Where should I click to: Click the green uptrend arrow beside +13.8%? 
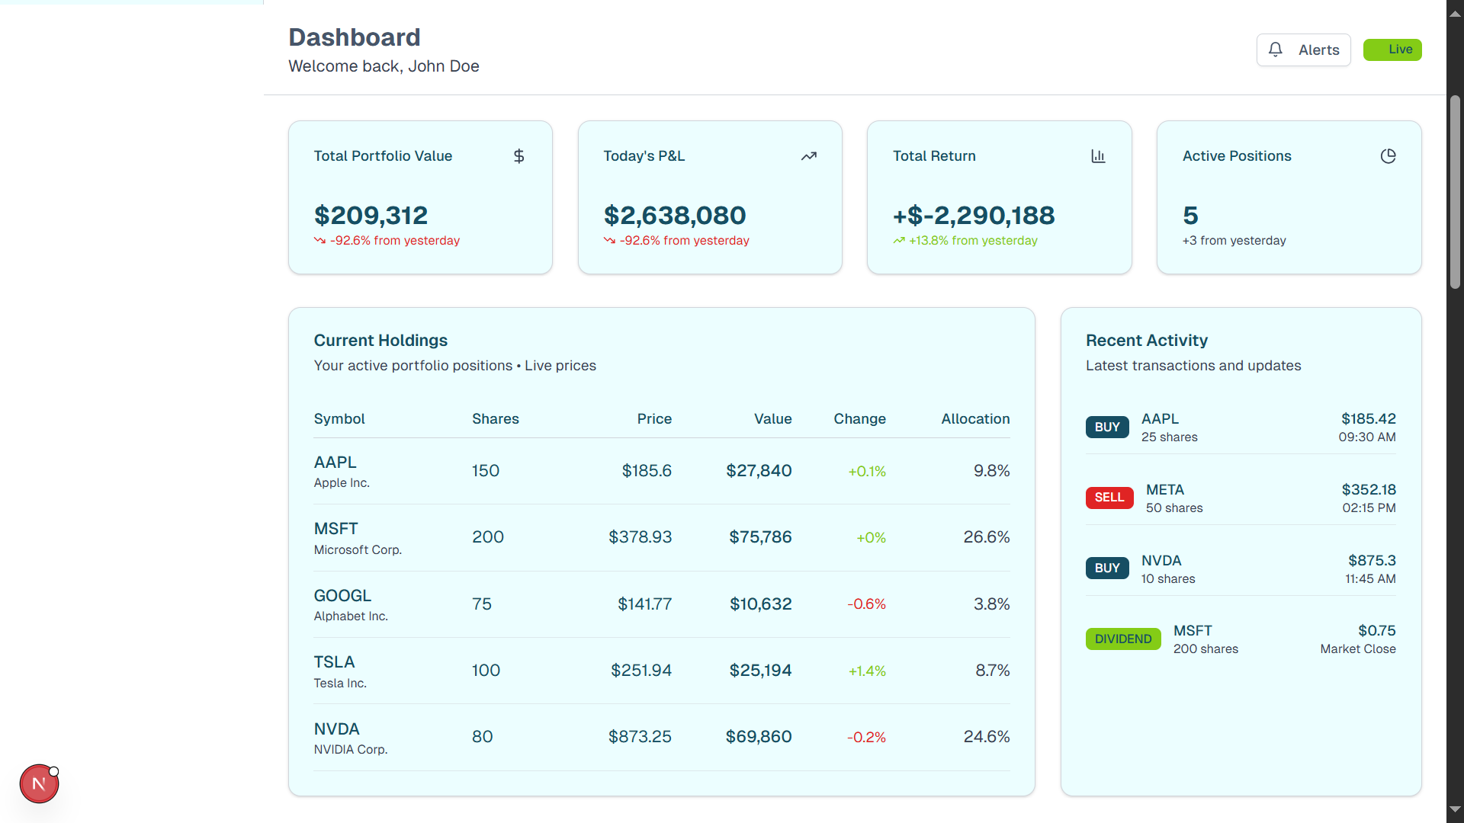coord(899,241)
